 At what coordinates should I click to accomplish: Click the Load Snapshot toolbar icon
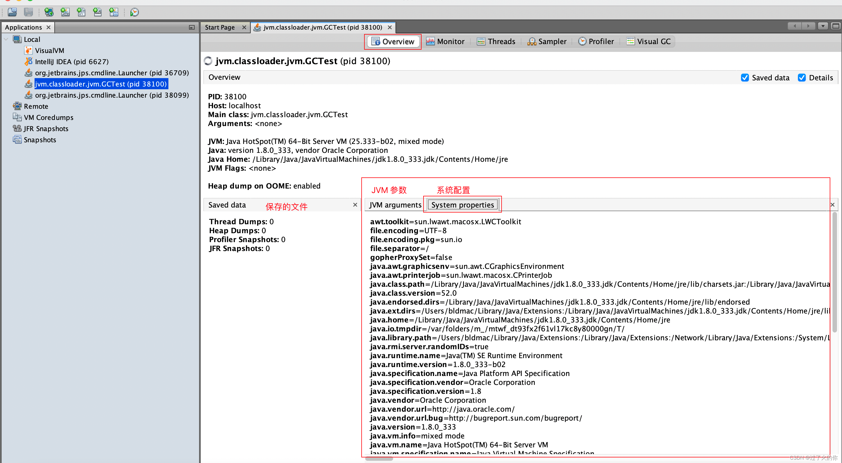pyautogui.click(x=13, y=12)
